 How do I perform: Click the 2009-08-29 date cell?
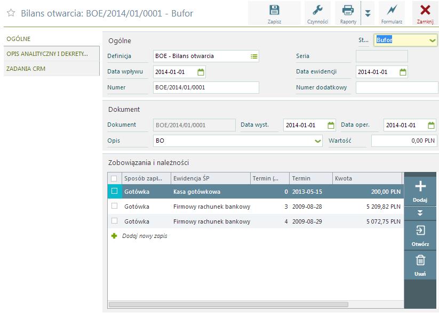(x=311, y=221)
